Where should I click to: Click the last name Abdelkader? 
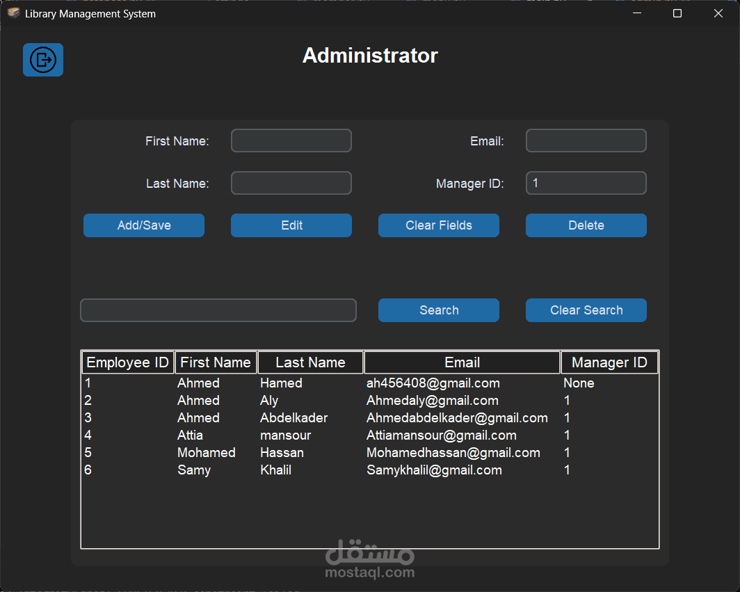(293, 418)
